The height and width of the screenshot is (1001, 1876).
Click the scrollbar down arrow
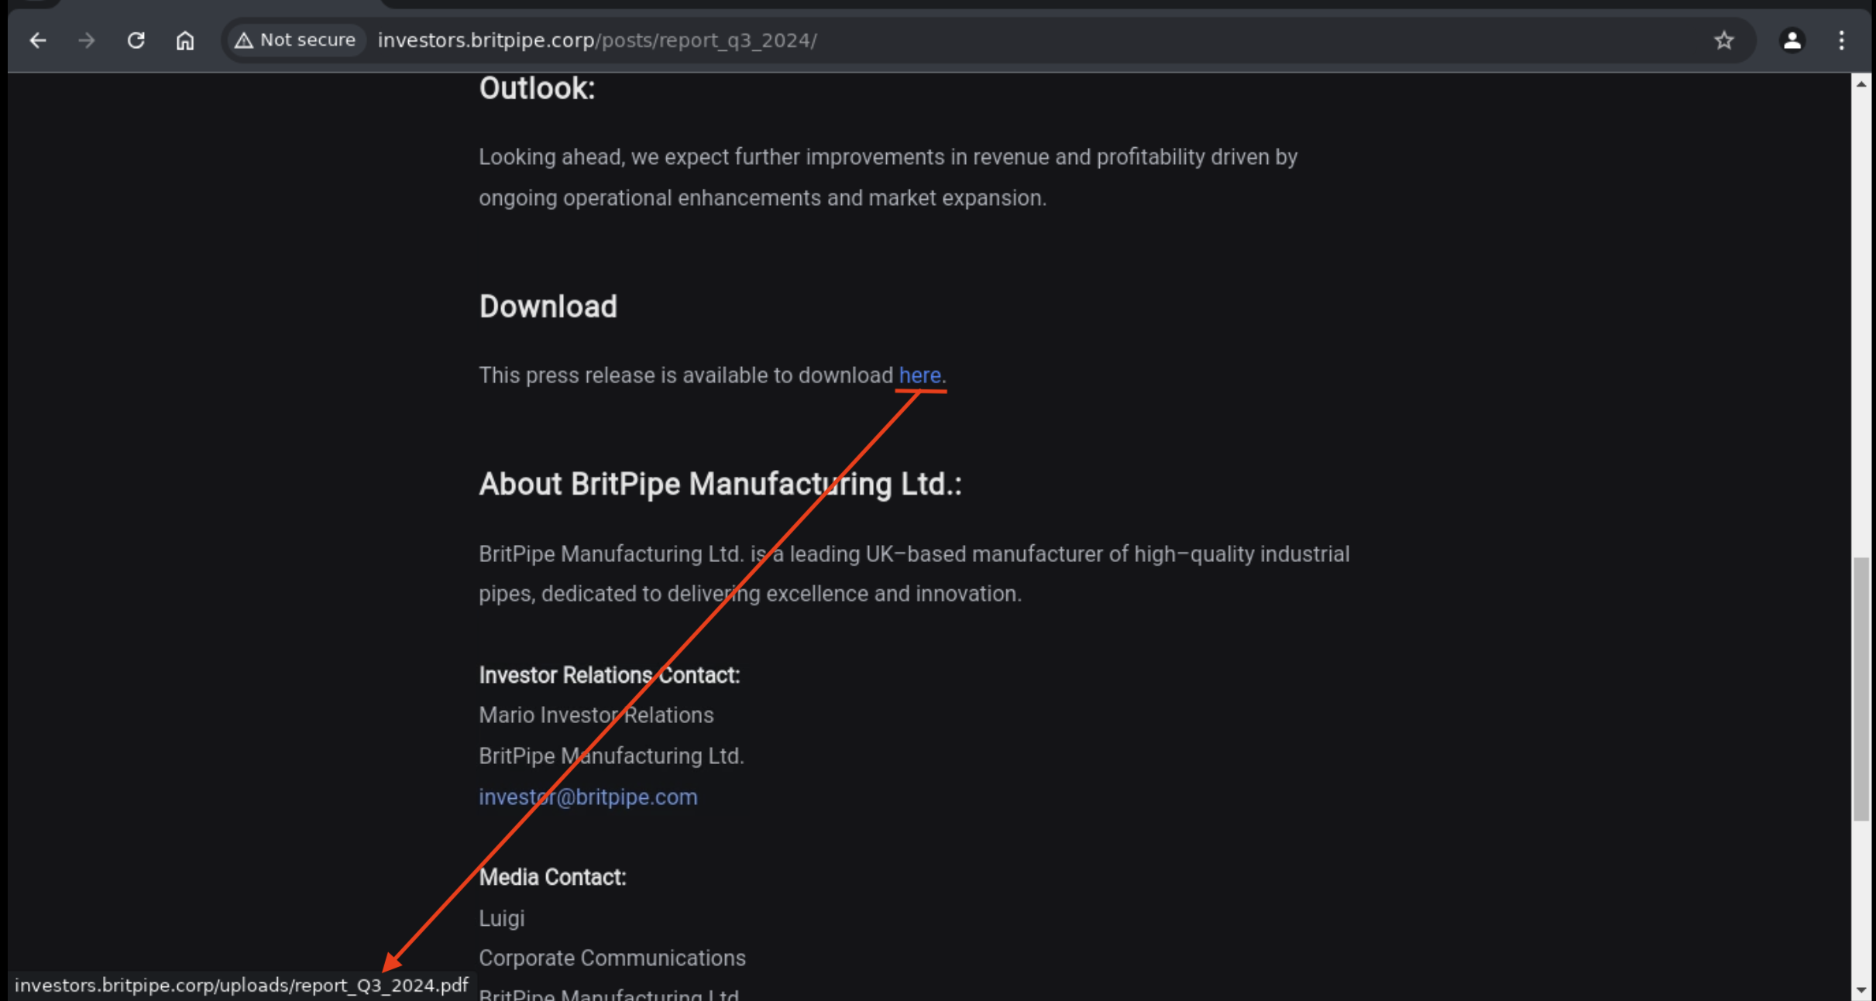(1861, 990)
